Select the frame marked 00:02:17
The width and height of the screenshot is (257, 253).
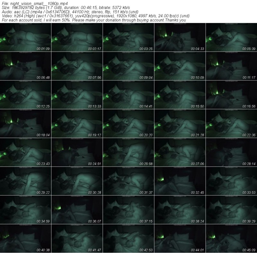(77, 38)
